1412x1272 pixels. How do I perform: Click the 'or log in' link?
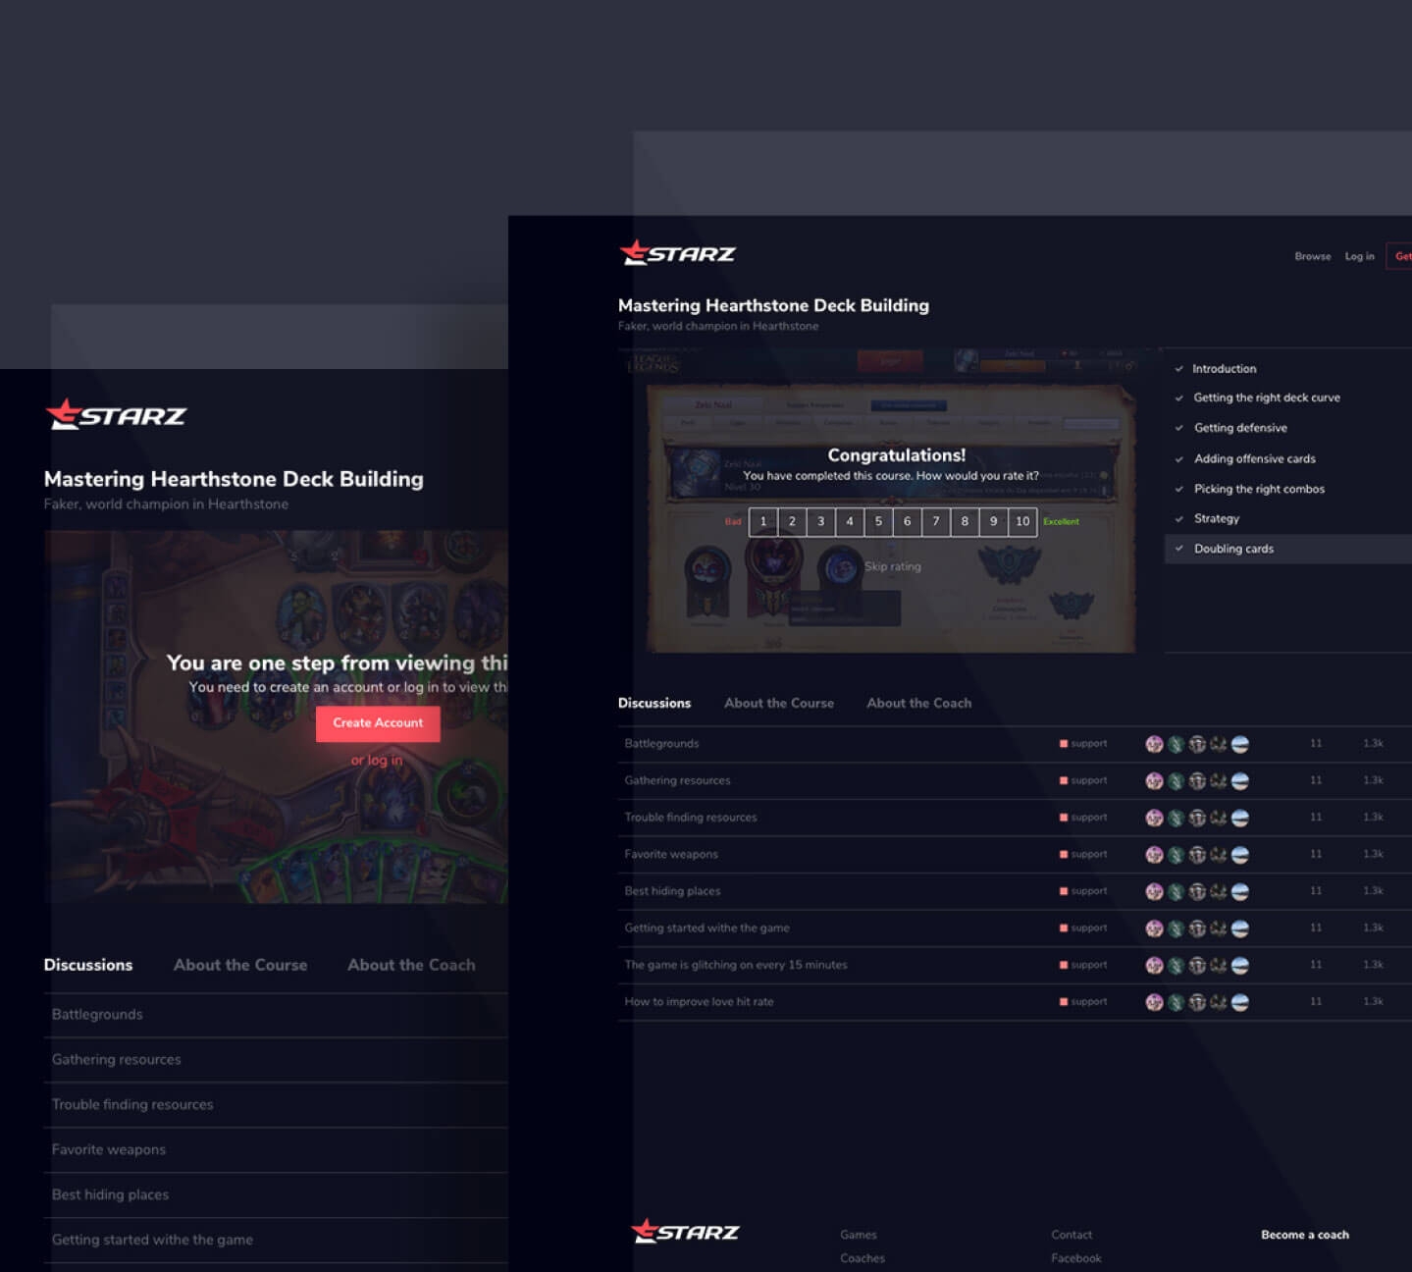click(377, 760)
